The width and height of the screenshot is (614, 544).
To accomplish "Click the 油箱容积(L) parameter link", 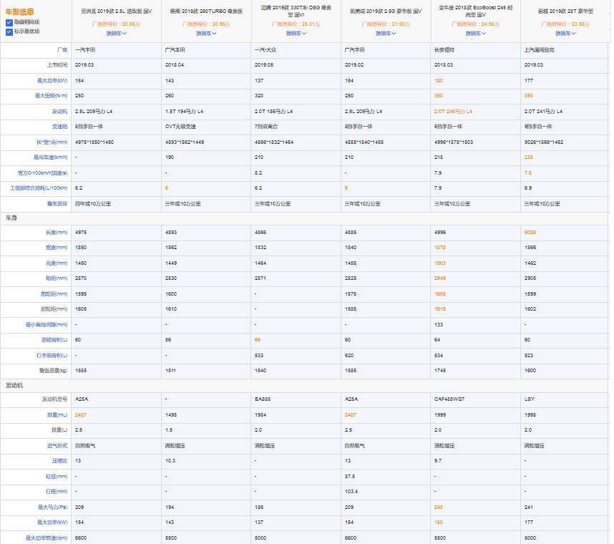I will pos(54,340).
